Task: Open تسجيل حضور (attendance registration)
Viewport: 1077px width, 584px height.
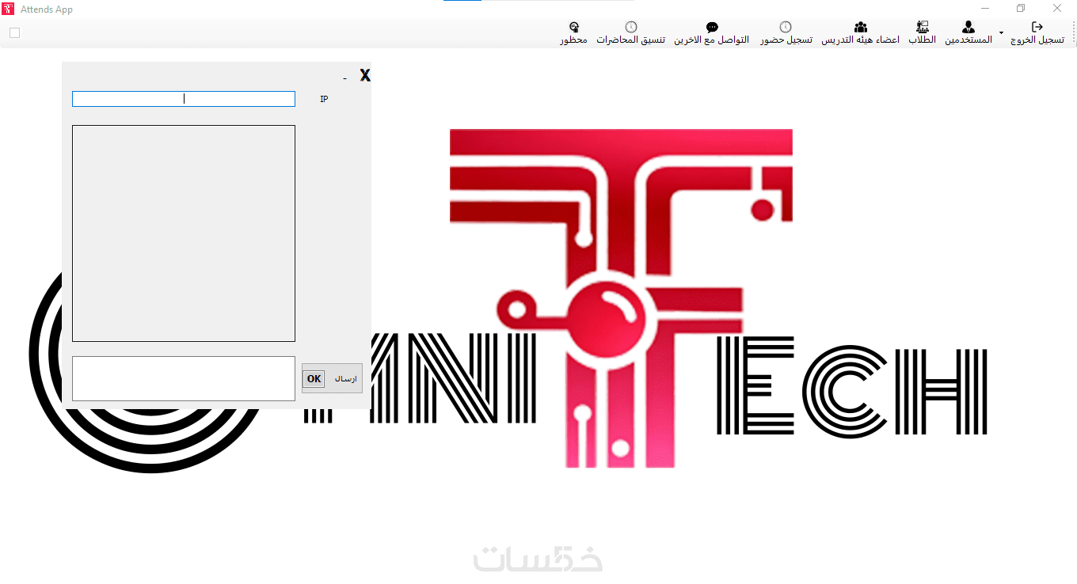Action: [786, 33]
